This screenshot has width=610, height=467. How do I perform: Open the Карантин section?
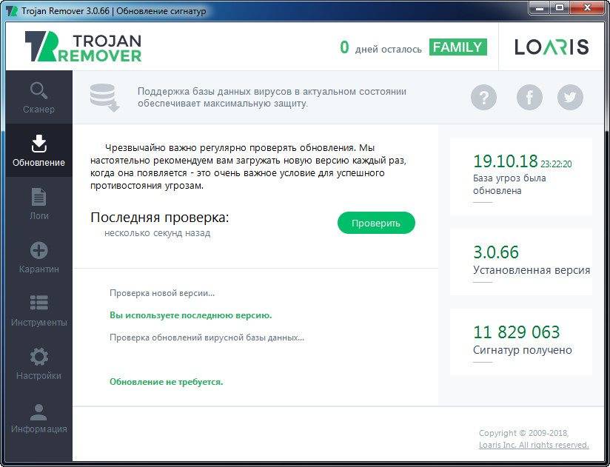(39, 257)
